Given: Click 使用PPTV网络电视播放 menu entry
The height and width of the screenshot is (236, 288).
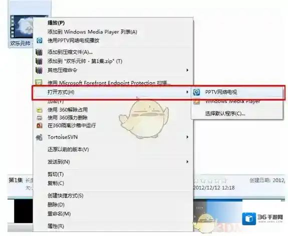Looking at the screenshot, I should (x=73, y=40).
